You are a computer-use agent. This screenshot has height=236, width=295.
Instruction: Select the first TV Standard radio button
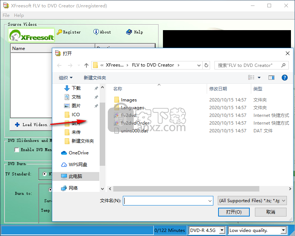[45, 174]
